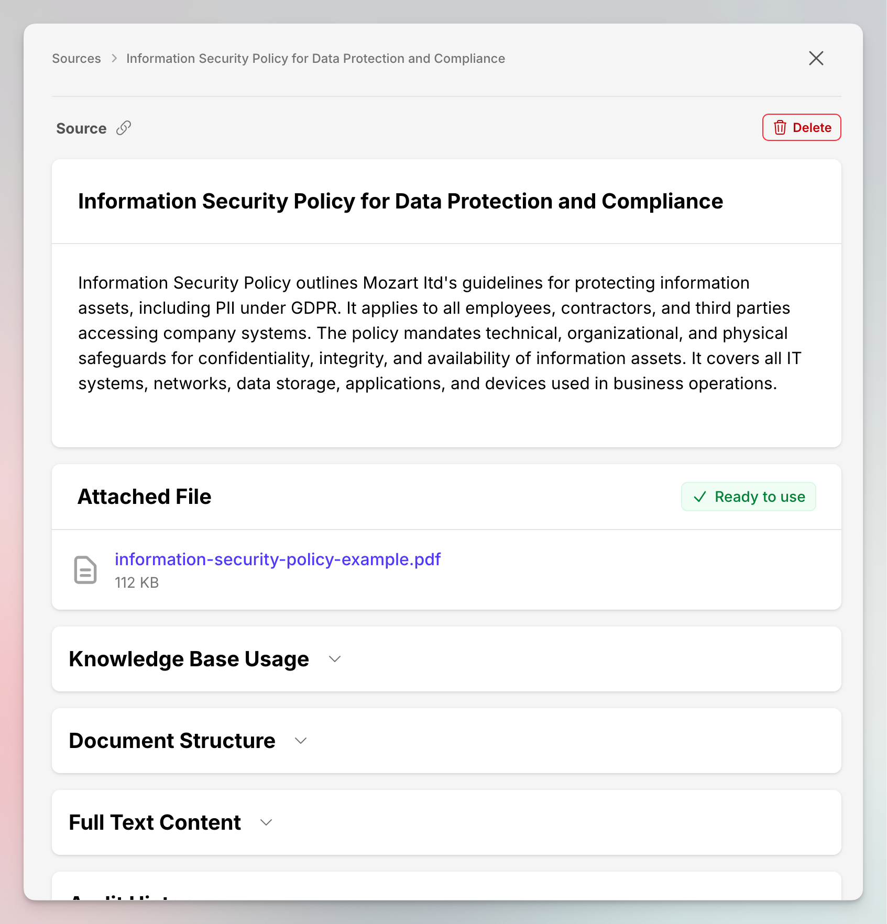Navigate to Sources via the breadcrumb
Screen dimensions: 887x924
[x=76, y=58]
